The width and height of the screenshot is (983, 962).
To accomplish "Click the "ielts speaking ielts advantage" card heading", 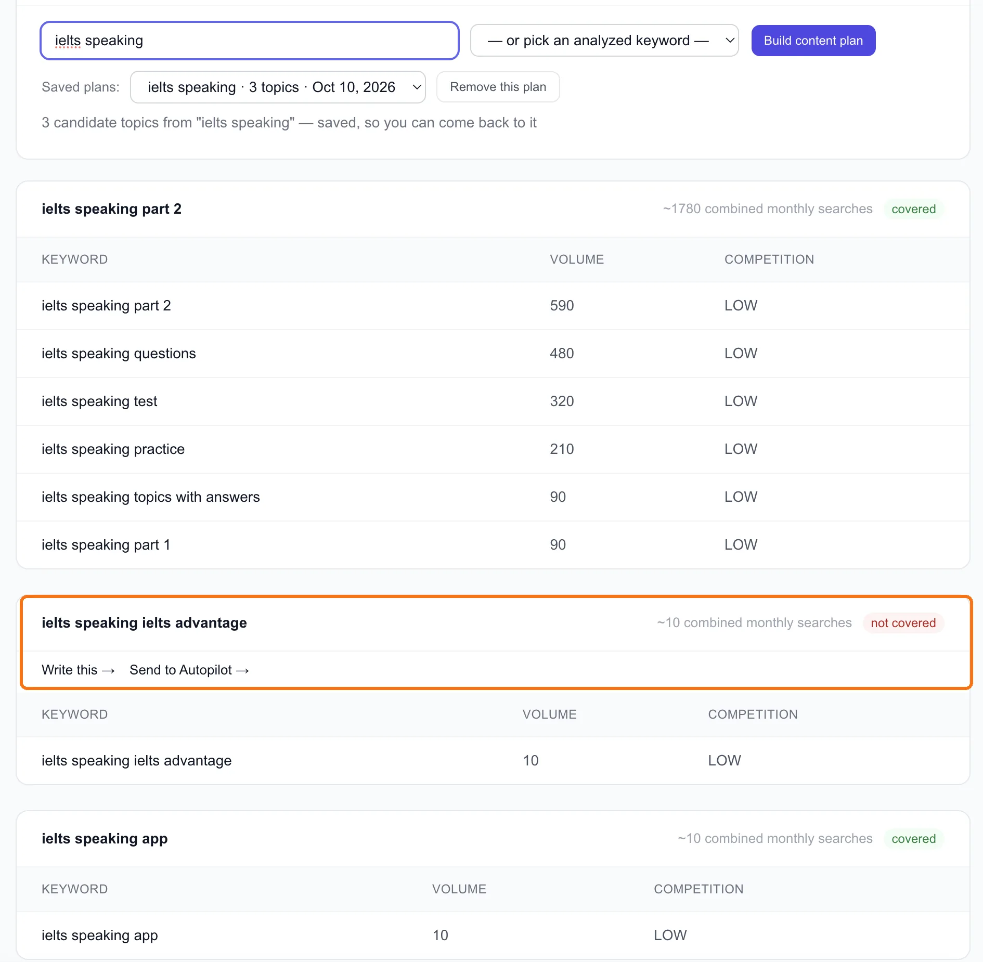I will click(x=144, y=623).
